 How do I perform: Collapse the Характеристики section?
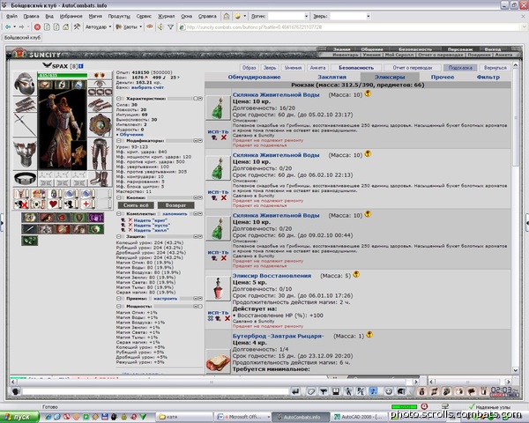pos(119,99)
